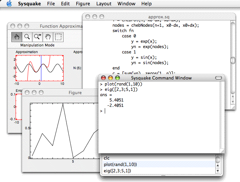The image size is (240, 182).
Task: Click the blue vertical line in Approximation plot
Action: point(41,68)
